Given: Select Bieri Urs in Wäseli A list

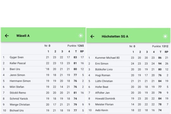Looking at the screenshot, I should pyautogui.click(x=43, y=69).
